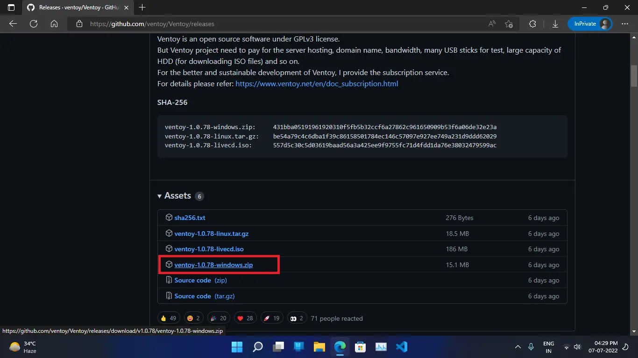Click the address bar URL
This screenshot has height=358, width=638.
coord(152,24)
